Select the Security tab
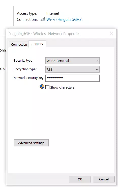 (37, 44)
